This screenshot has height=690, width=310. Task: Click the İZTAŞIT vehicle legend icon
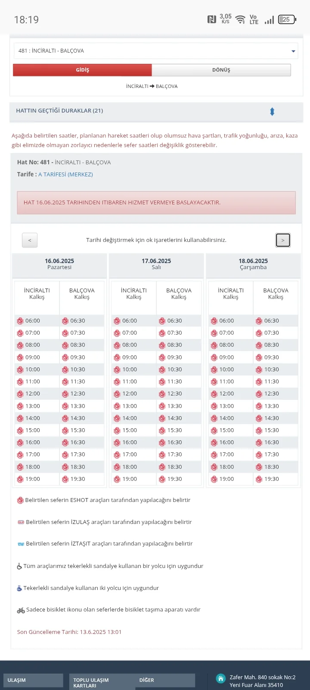[x=21, y=544]
